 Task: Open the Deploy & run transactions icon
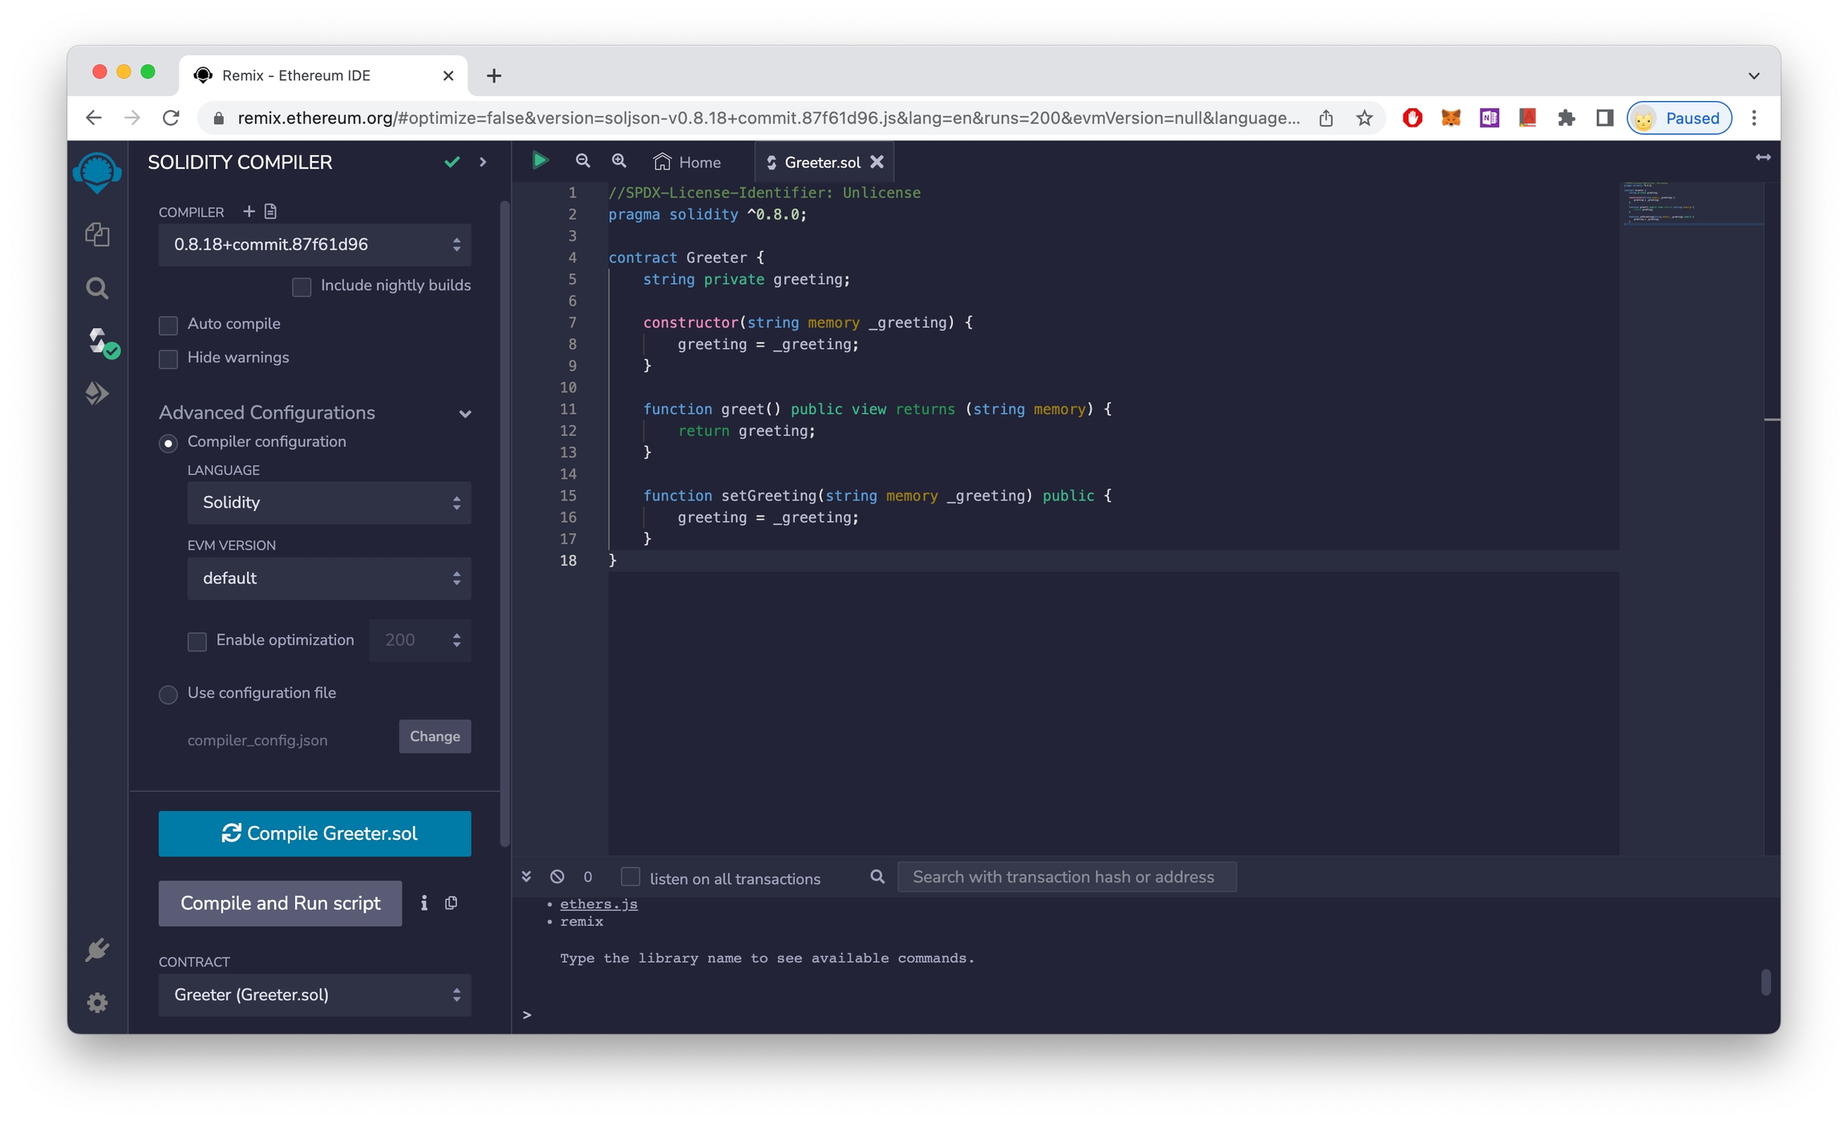pos(97,393)
